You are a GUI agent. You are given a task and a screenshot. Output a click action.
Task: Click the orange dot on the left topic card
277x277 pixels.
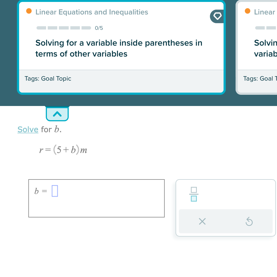(x=29, y=11)
